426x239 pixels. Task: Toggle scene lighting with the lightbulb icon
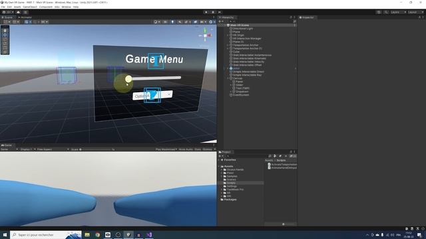tap(172, 22)
